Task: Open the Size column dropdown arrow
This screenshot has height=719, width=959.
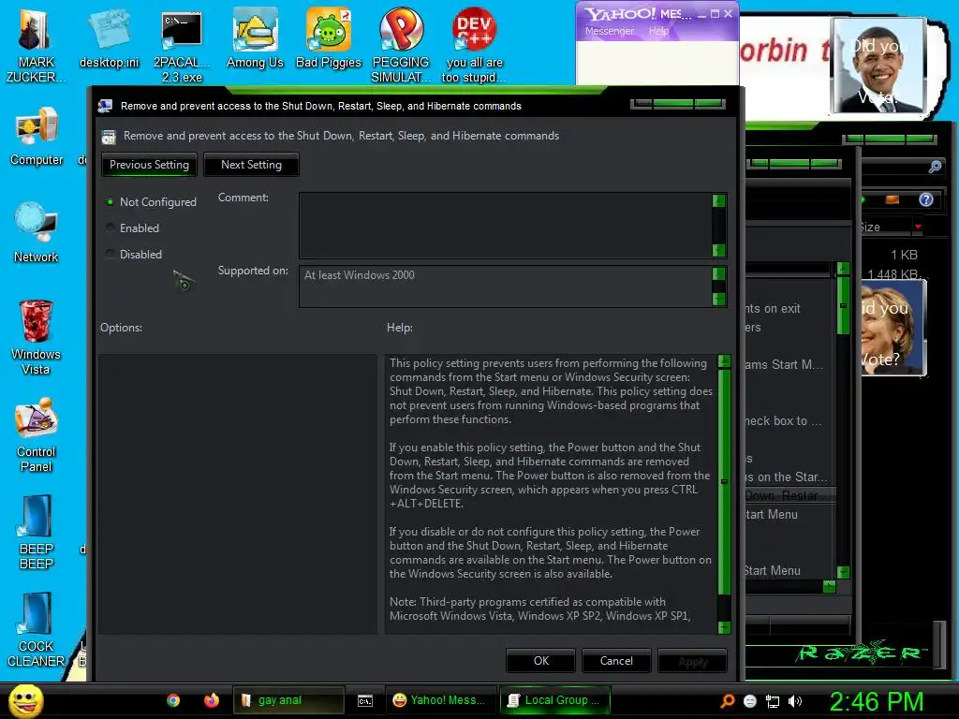Action: (x=918, y=227)
